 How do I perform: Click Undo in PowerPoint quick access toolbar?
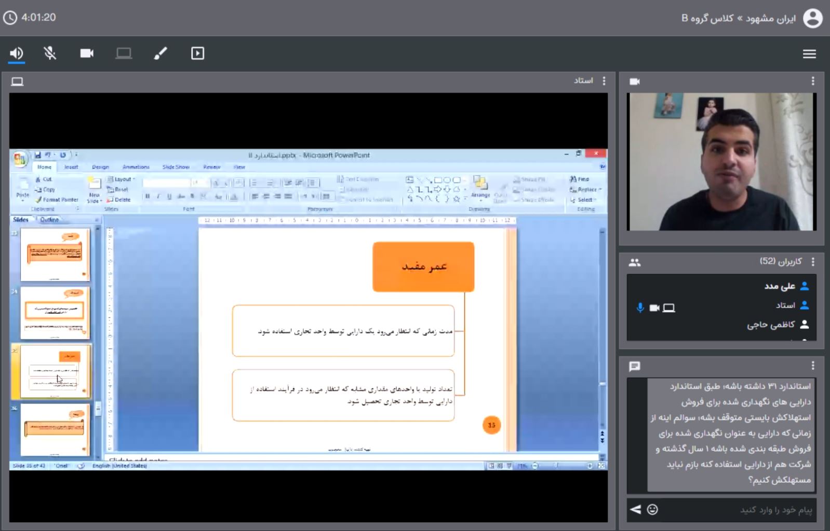tap(48, 155)
